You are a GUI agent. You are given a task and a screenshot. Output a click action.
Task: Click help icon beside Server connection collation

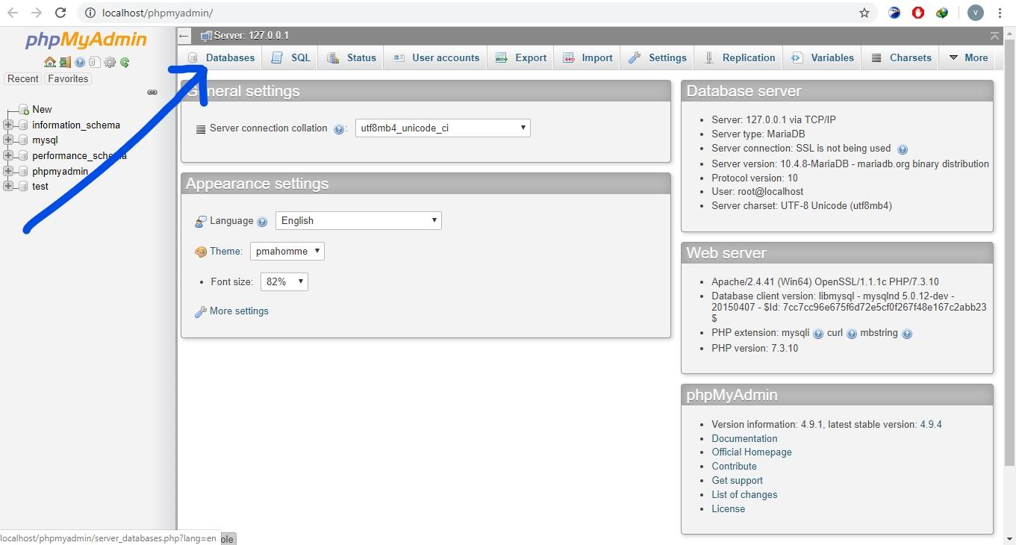pyautogui.click(x=339, y=129)
